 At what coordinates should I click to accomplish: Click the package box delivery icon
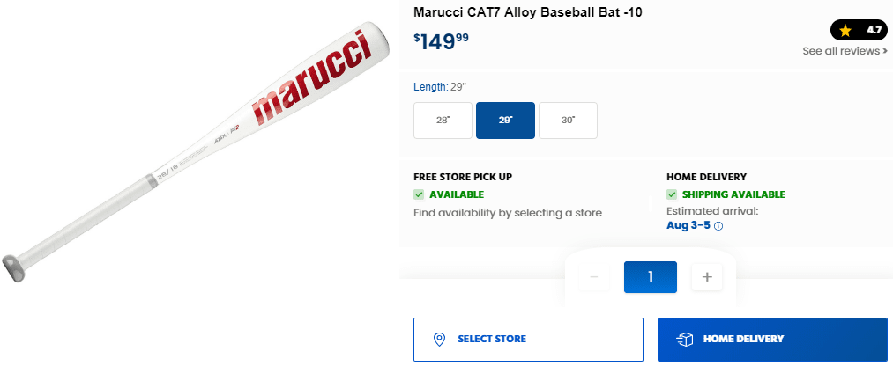click(x=684, y=339)
